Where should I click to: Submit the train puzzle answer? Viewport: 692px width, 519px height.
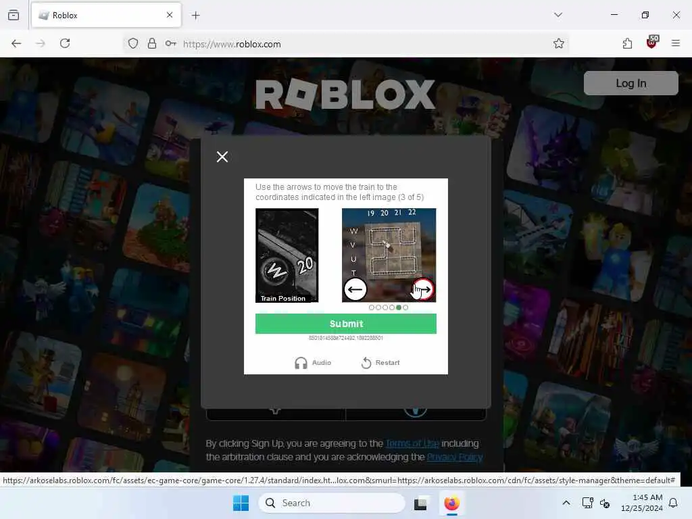tap(345, 324)
